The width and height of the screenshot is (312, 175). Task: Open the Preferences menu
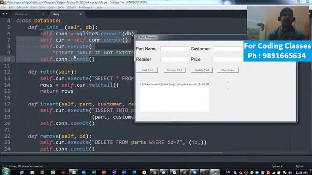[86, 7]
